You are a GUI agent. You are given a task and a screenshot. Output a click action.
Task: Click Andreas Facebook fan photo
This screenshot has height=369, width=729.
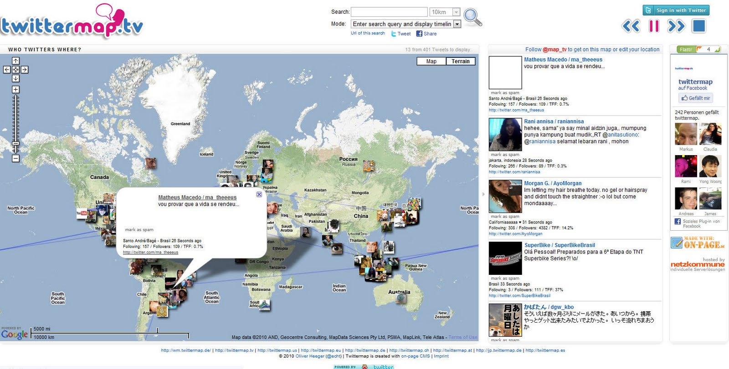[686, 198]
